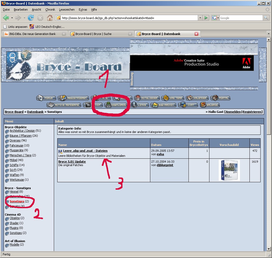Open the BdW-Archiv navigation button
272x258 pixels.
point(163,105)
